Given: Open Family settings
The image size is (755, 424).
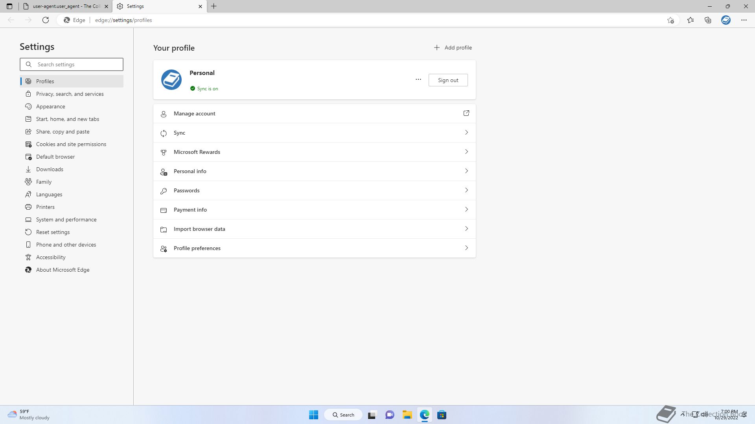Looking at the screenshot, I should click(x=72, y=182).
